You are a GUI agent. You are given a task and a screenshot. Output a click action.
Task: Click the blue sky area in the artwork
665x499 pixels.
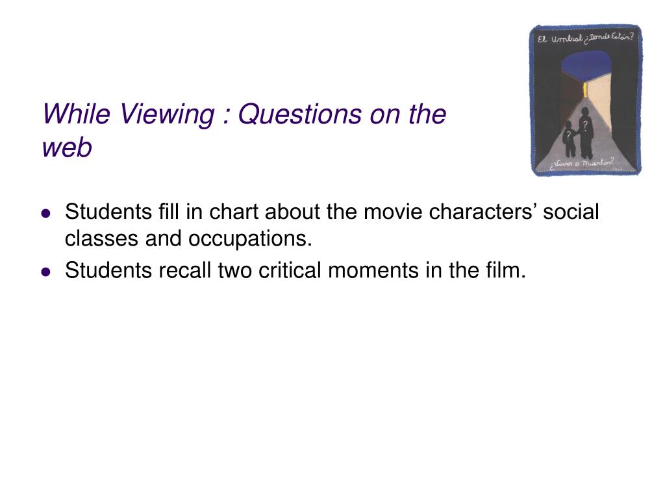586,64
